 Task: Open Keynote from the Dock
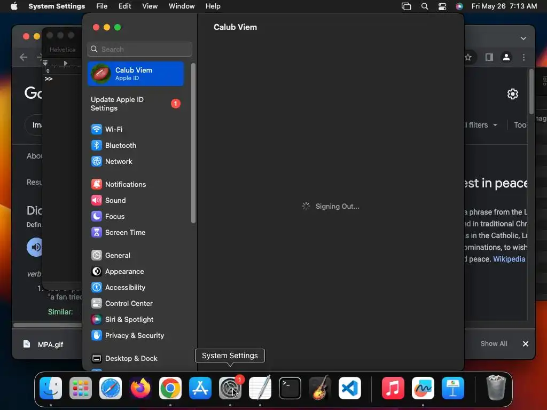pos(453,388)
